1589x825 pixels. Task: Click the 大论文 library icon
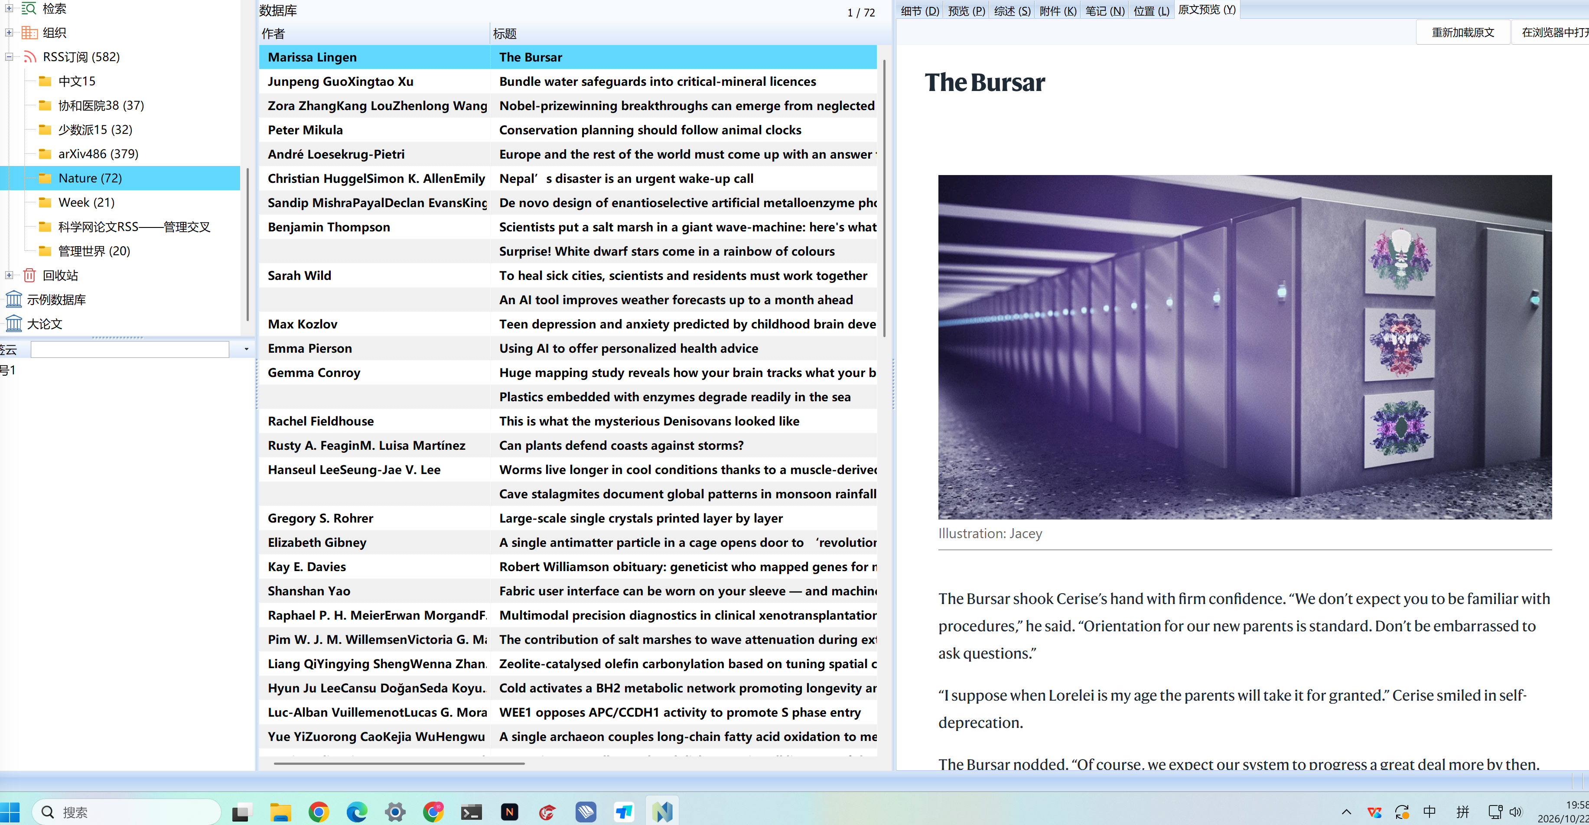(x=13, y=324)
